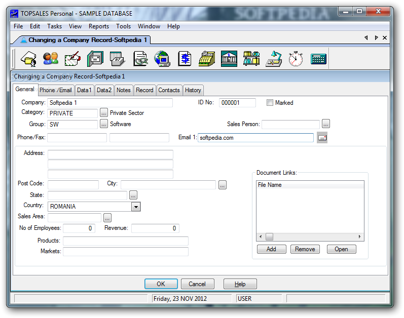Browse State lookup button
The width and height of the screenshot is (404, 318).
[x=133, y=195]
